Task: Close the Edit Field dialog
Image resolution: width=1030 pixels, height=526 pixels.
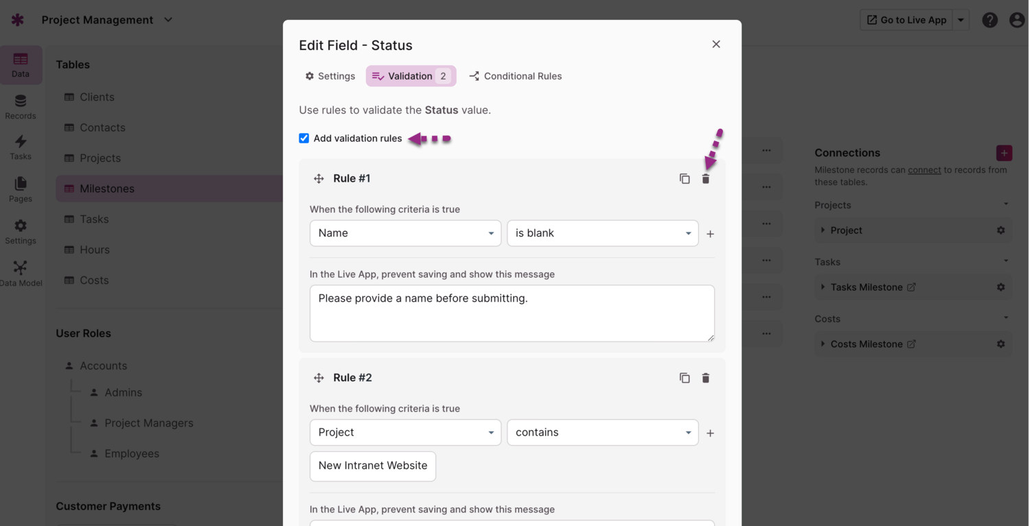Action: 716,45
